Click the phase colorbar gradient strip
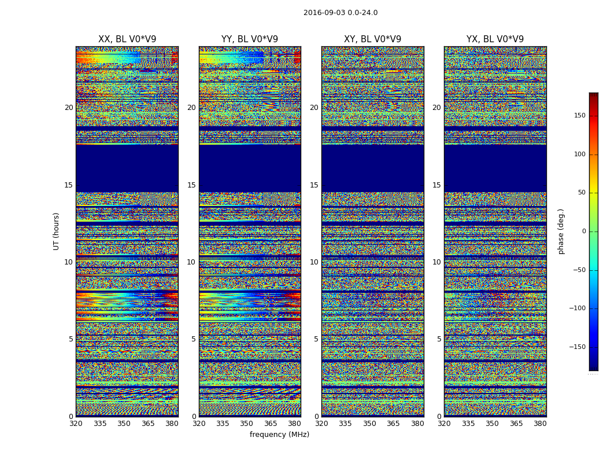The image size is (607, 463). pyautogui.click(x=594, y=231)
